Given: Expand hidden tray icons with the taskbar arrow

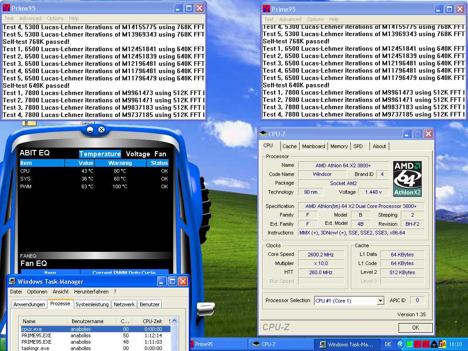Looking at the screenshot, I should coord(400,345).
